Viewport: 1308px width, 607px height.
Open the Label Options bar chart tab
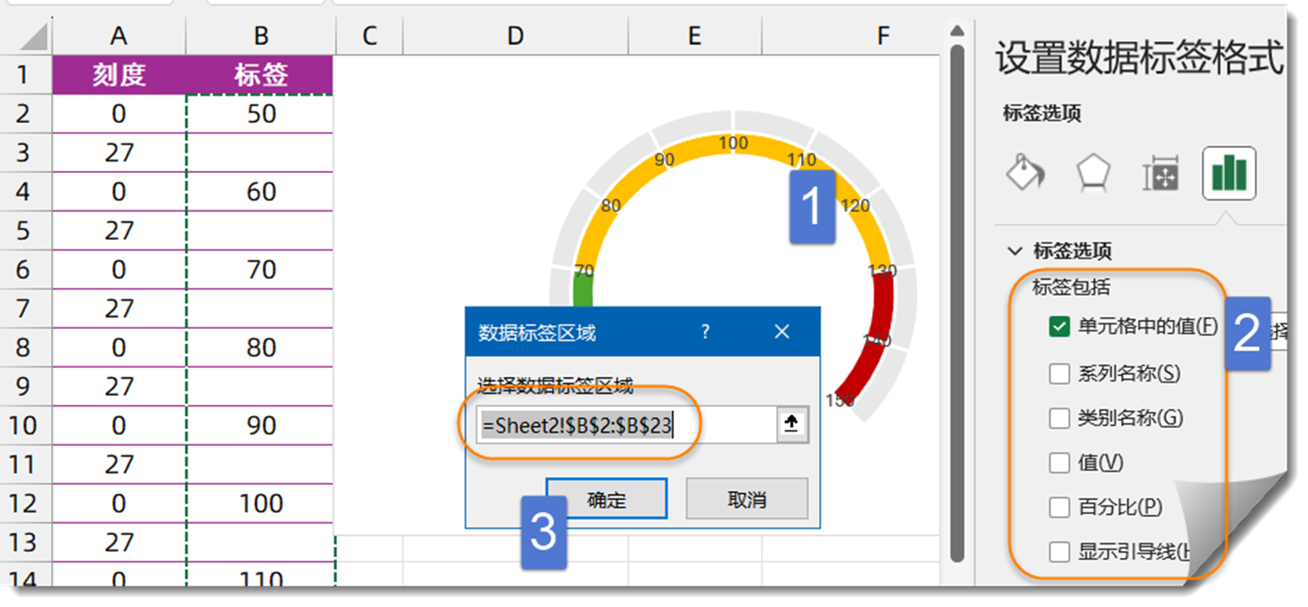coord(1229,173)
